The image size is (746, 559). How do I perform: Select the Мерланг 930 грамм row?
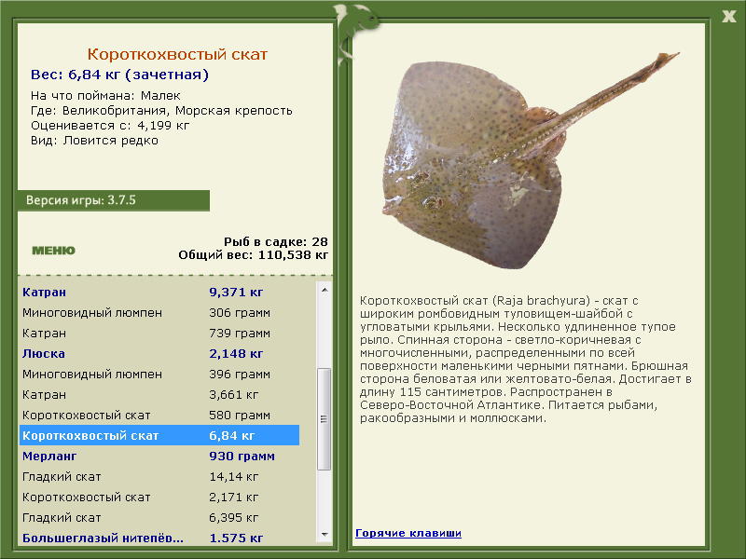159,456
